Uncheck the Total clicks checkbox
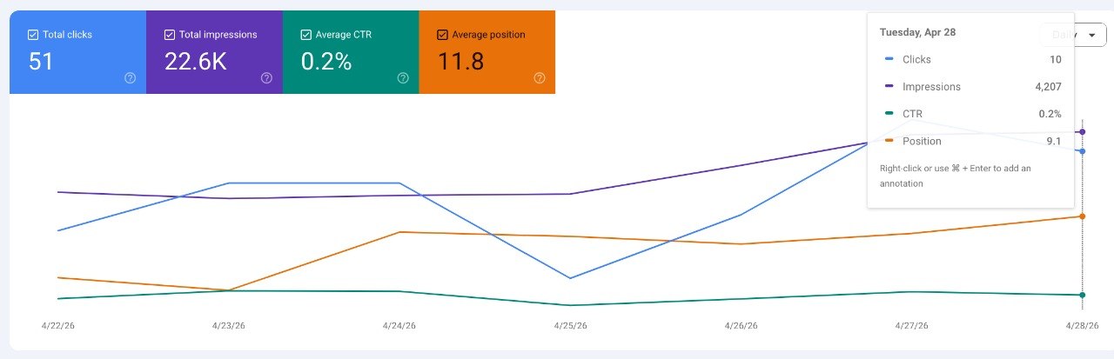 tap(33, 35)
